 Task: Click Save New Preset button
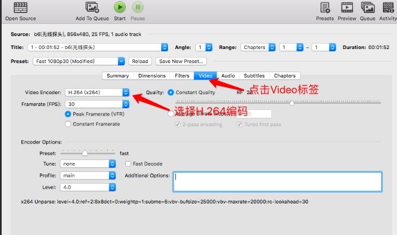[x=181, y=61]
